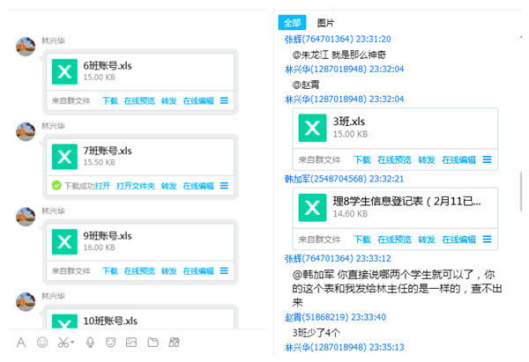
Task: Open the more menu for 7班账号.xls
Action: pos(224,186)
